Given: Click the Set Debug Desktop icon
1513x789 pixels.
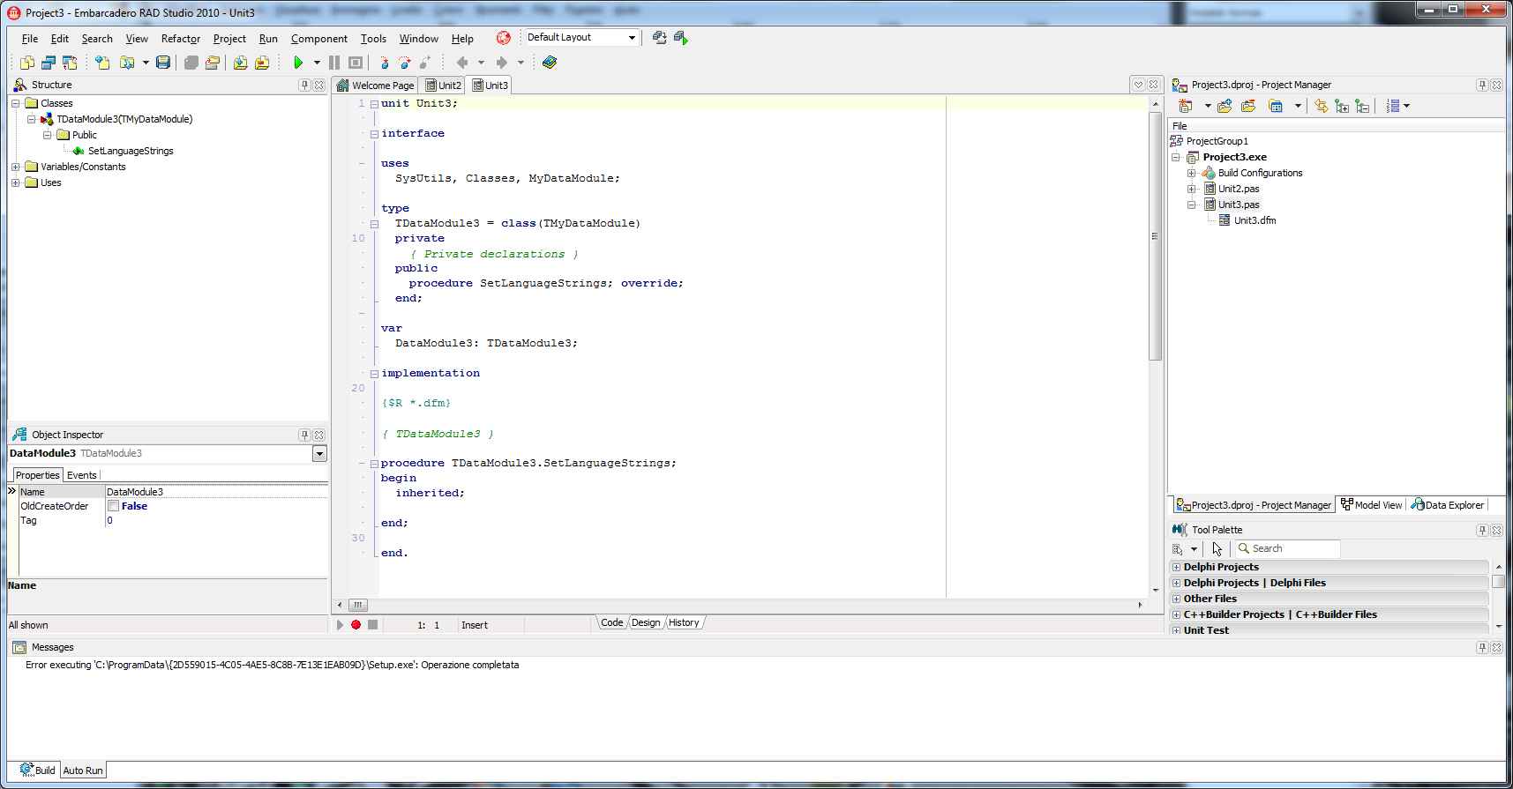Looking at the screenshot, I should click(x=680, y=37).
